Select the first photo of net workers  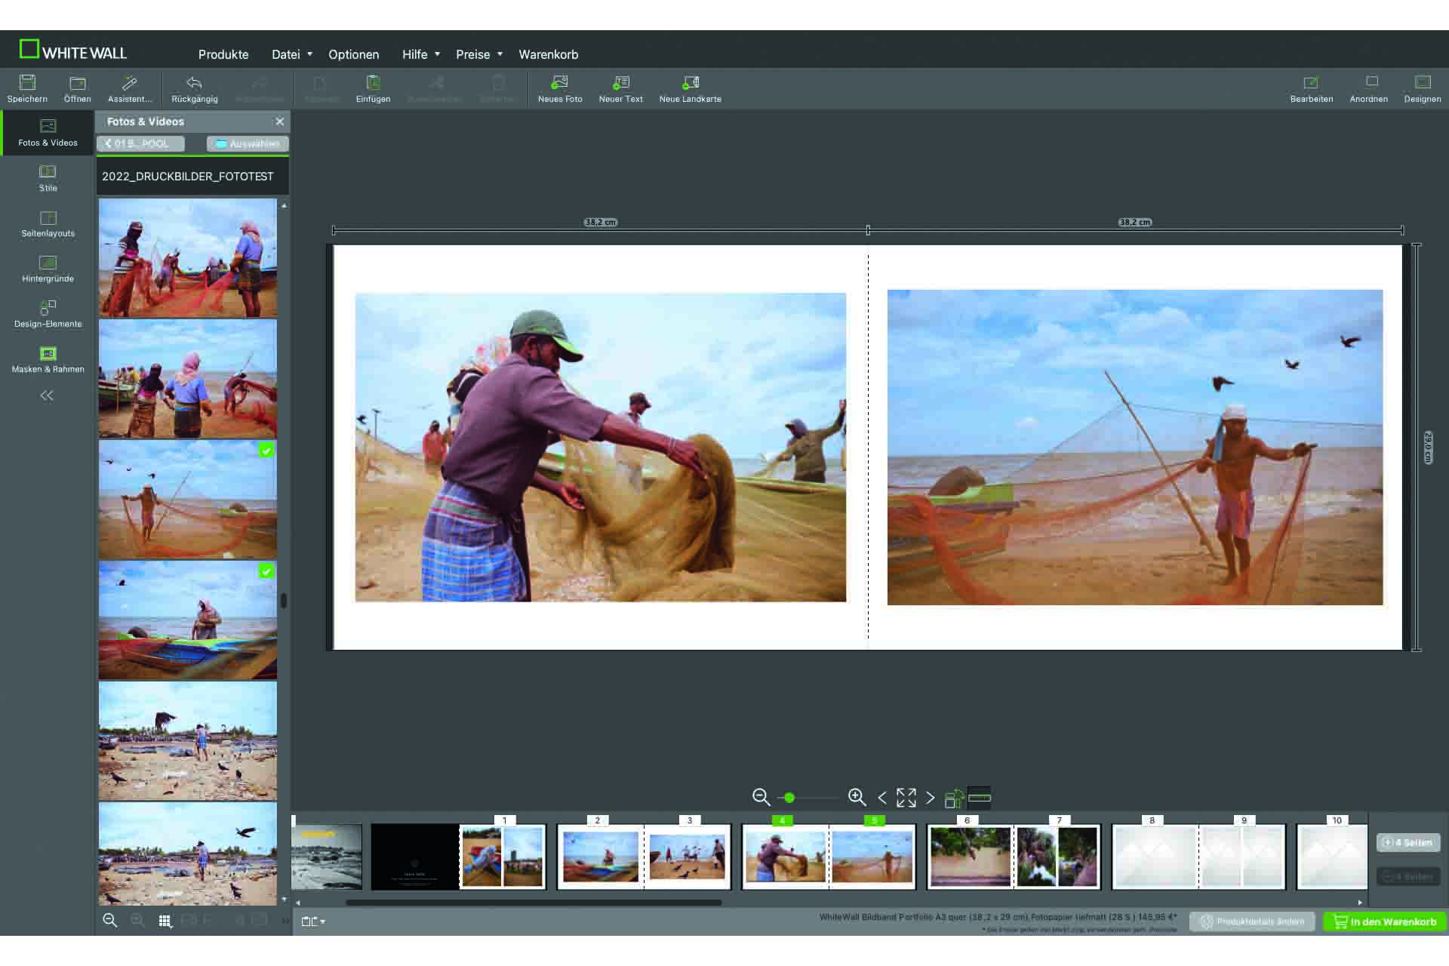point(188,258)
